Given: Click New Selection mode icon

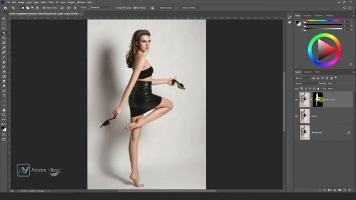Looking at the screenshot, I should point(23,8).
